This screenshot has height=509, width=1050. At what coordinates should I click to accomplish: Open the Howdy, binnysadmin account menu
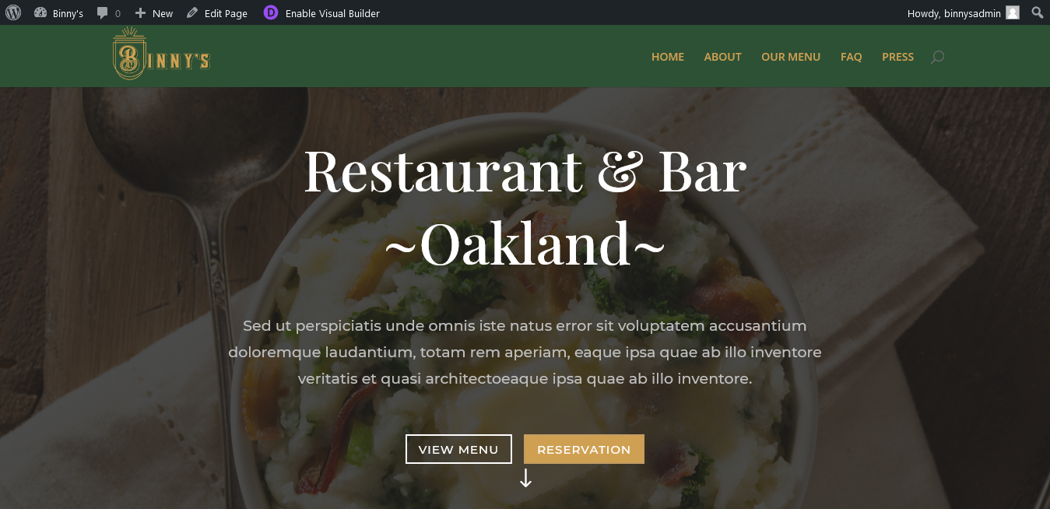[963, 13]
